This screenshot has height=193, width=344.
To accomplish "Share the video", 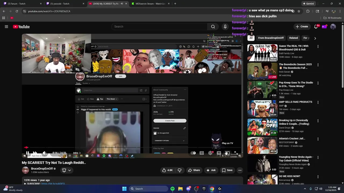I will click(x=194, y=170).
